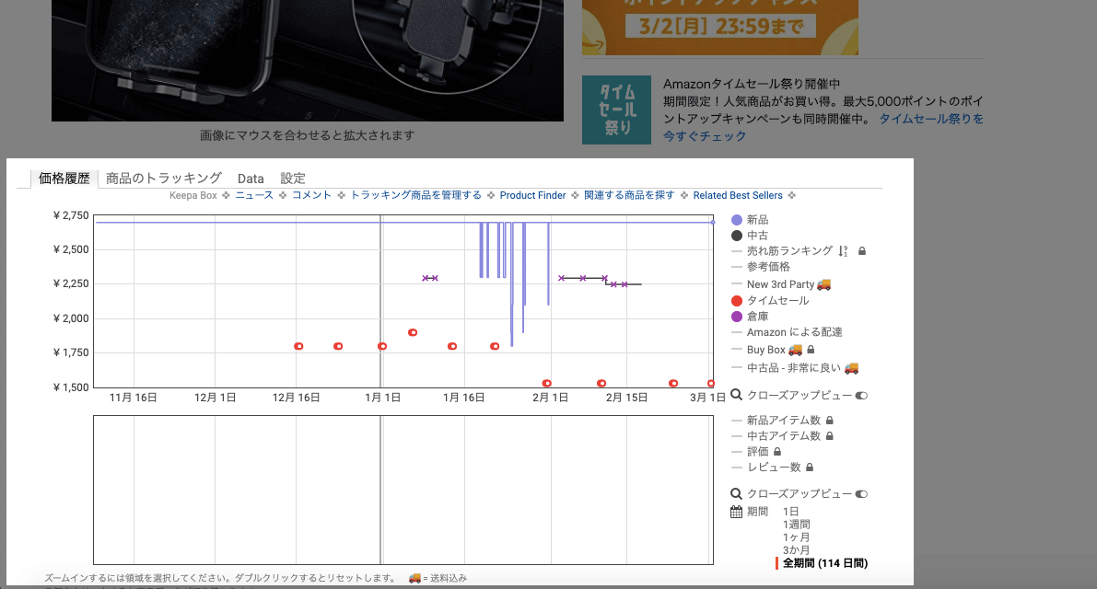Click the タイムセール祭り teal badge image

(x=616, y=110)
